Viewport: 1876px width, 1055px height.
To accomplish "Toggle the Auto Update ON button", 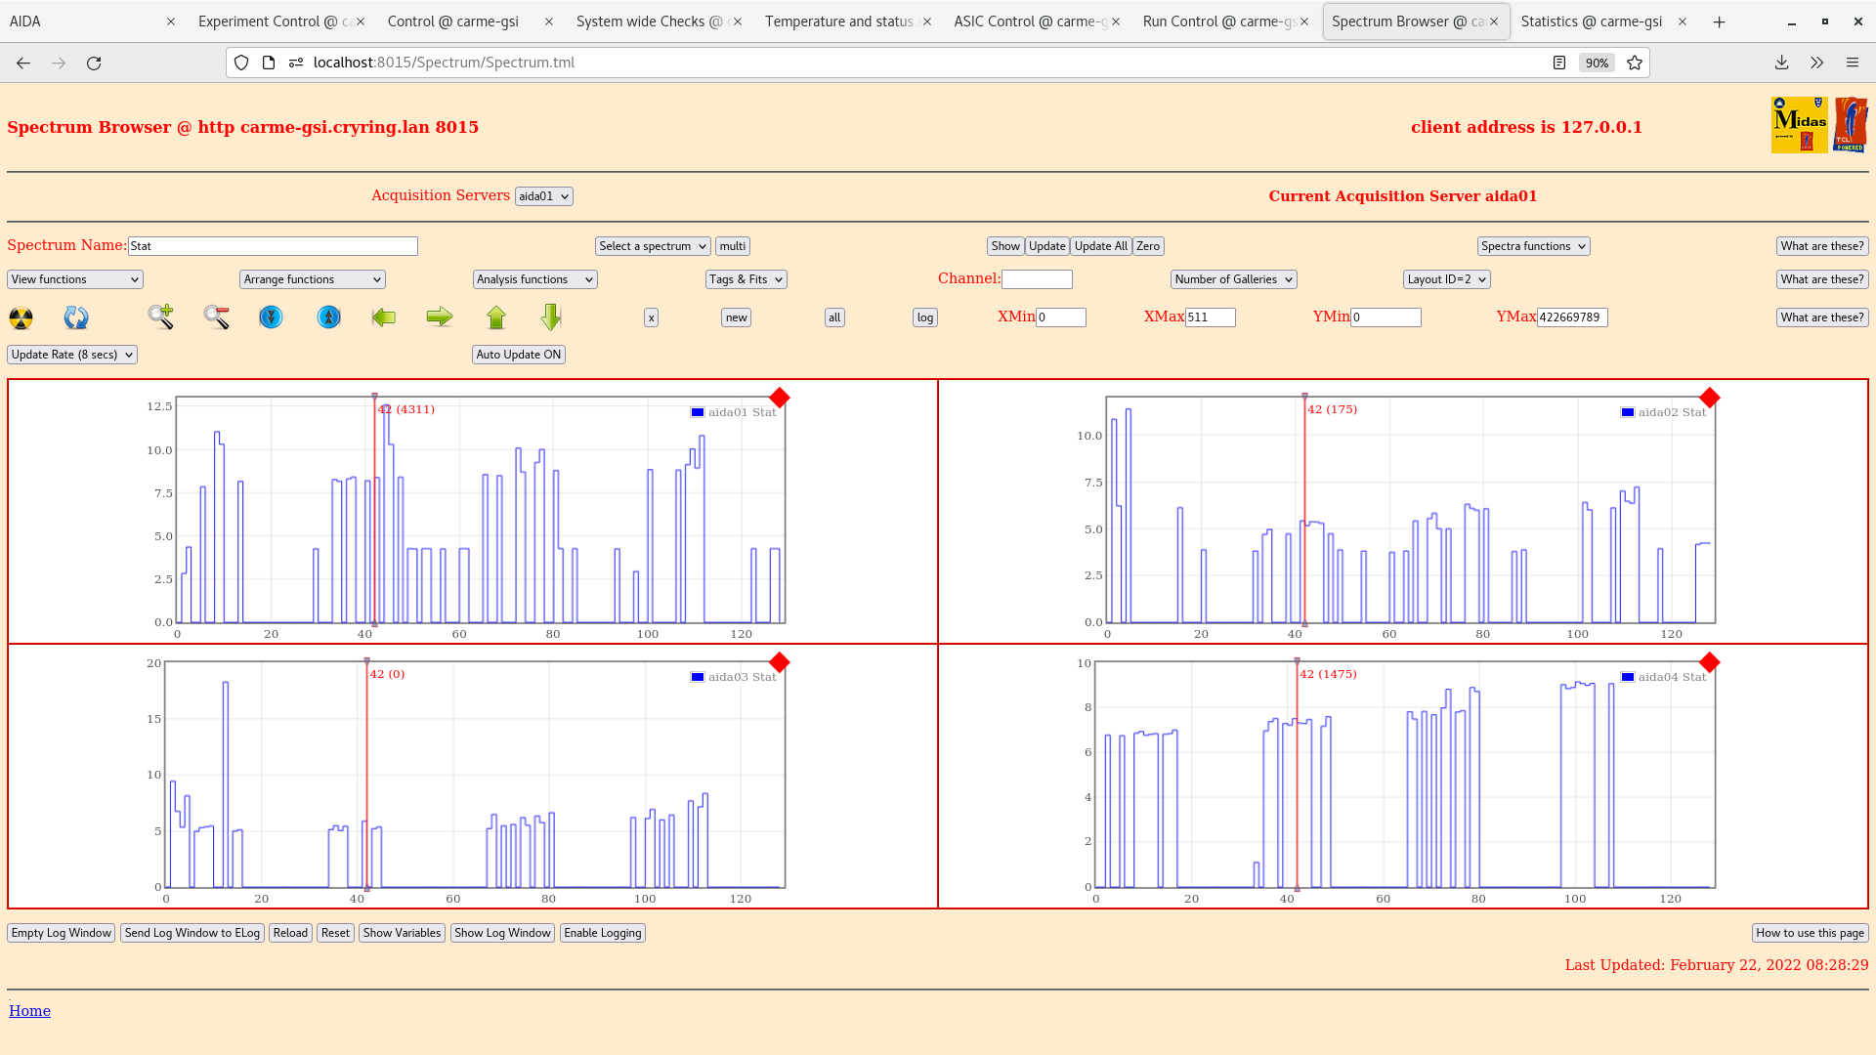I will pyautogui.click(x=518, y=355).
